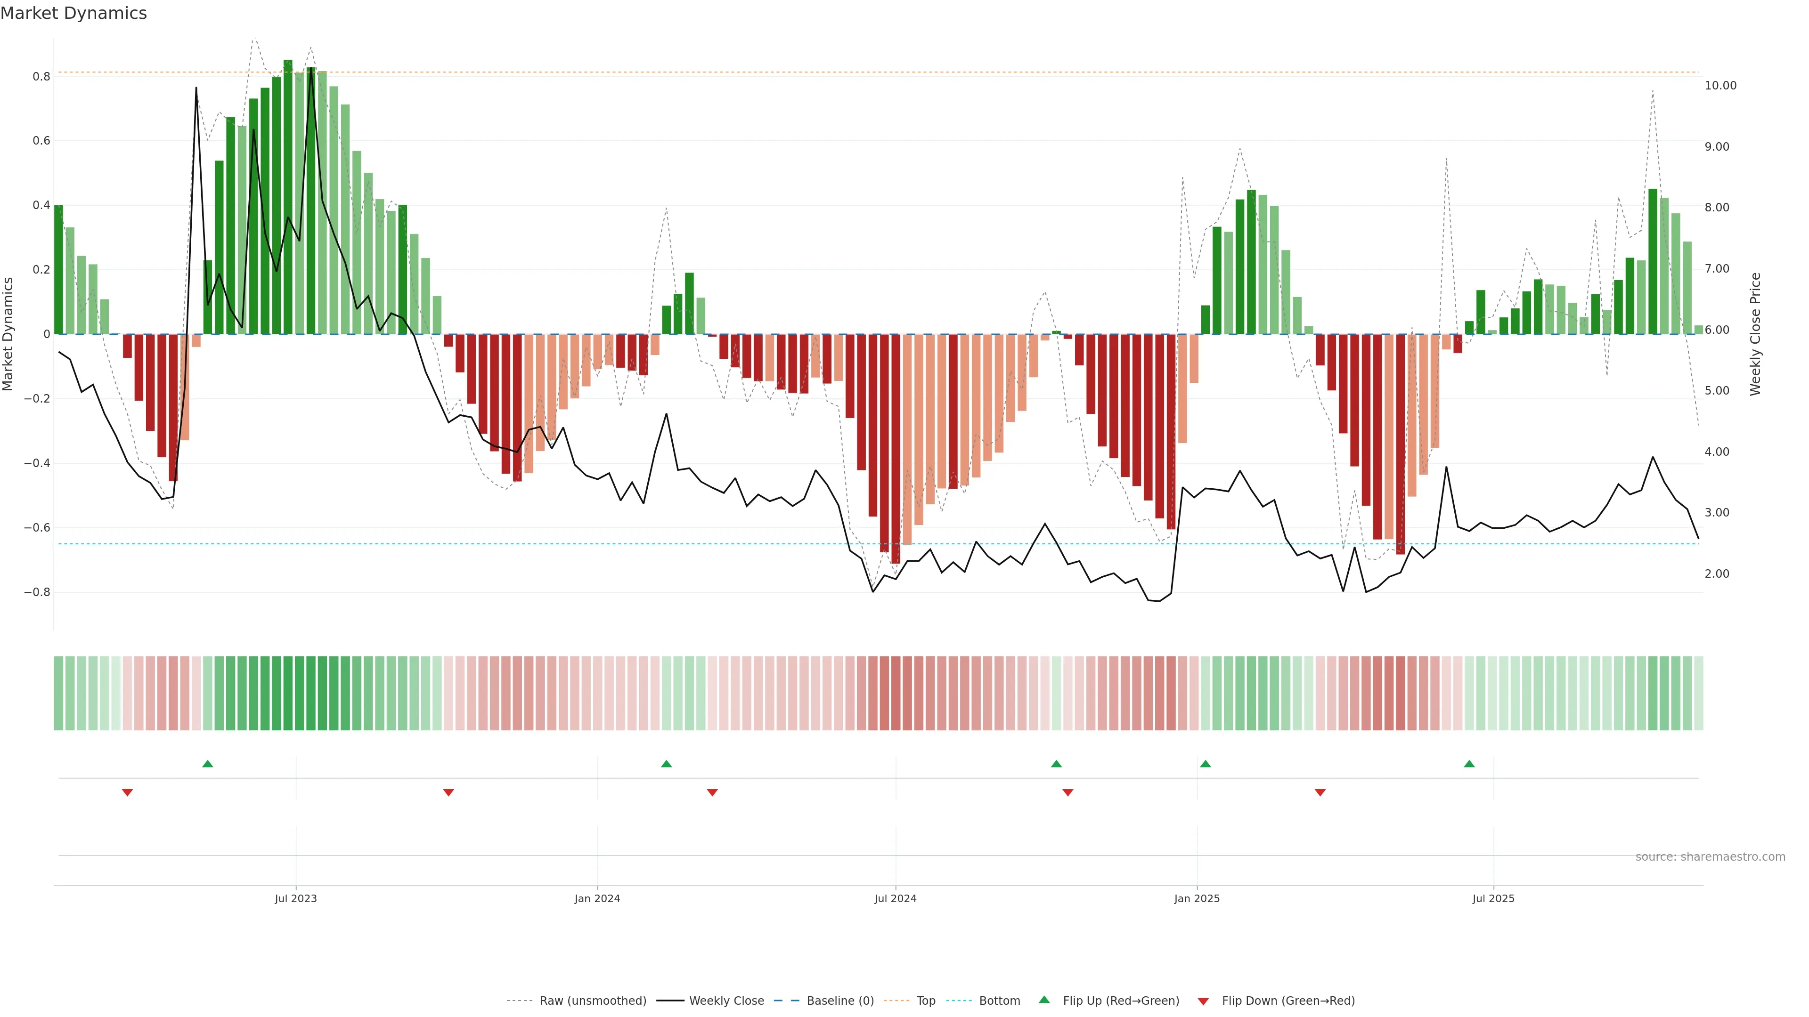This screenshot has width=1809, height=1017.
Task: Click the flip-up triangle marker after Jan 2024
Action: click(x=667, y=764)
